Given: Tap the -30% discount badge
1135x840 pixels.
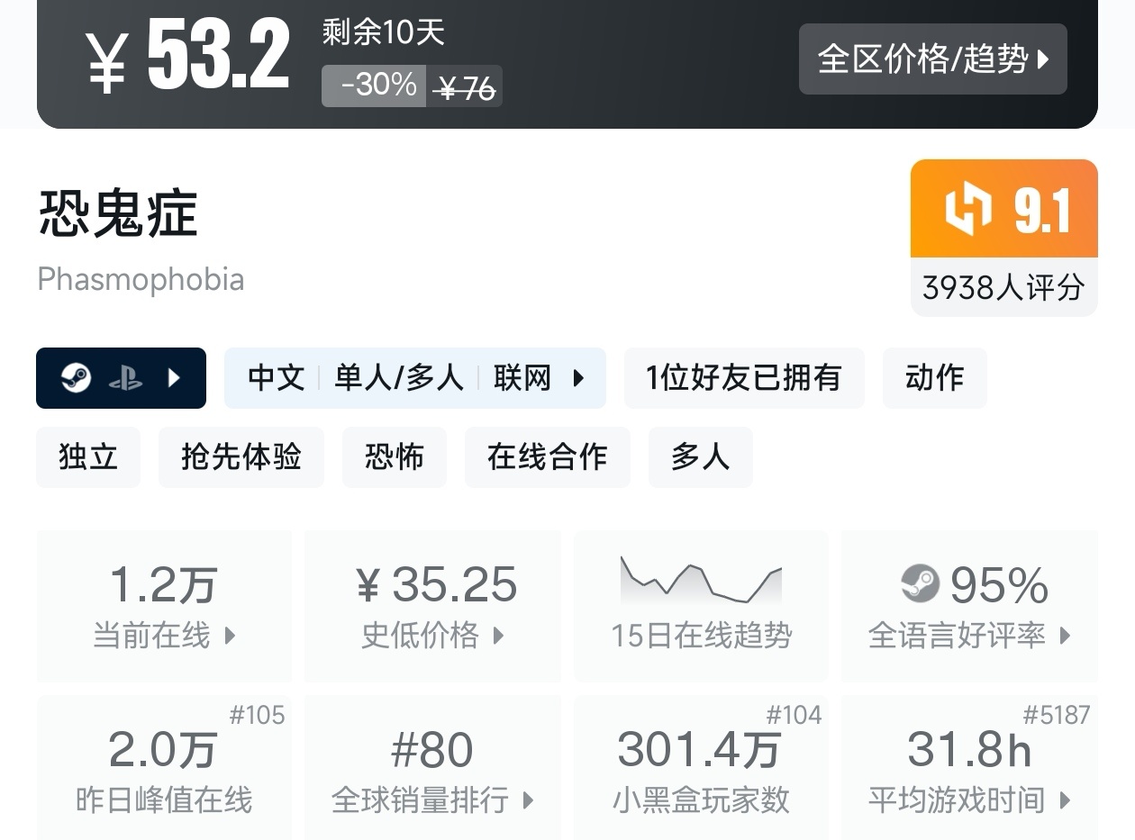Looking at the screenshot, I should pyautogui.click(x=375, y=86).
